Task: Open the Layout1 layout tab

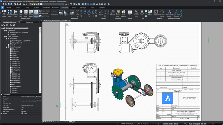Action: 60,122
